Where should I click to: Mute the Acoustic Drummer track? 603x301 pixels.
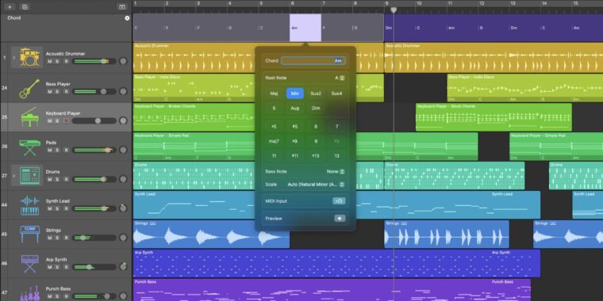(x=50, y=62)
